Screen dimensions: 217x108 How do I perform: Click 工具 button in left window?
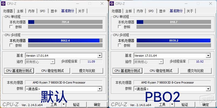[x=54, y=105]
